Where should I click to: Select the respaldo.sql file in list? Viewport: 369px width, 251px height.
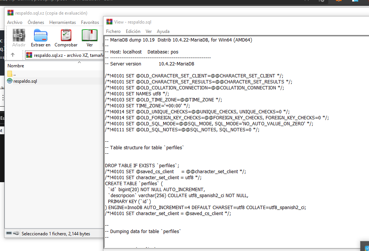click(25, 81)
